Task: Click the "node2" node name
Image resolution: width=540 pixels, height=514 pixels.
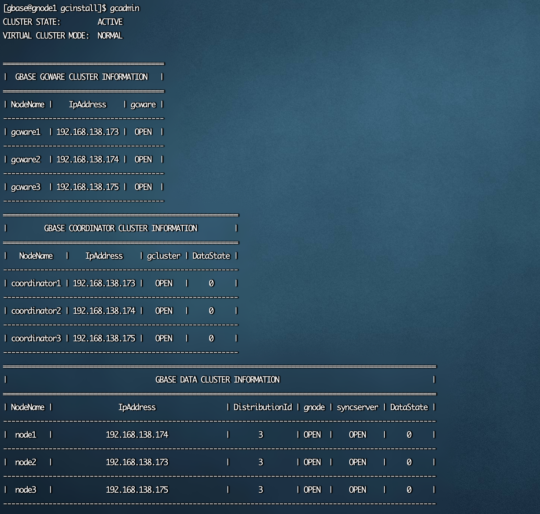Action: (x=26, y=462)
